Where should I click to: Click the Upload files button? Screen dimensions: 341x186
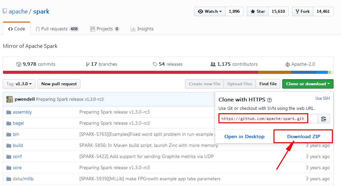tap(240, 84)
